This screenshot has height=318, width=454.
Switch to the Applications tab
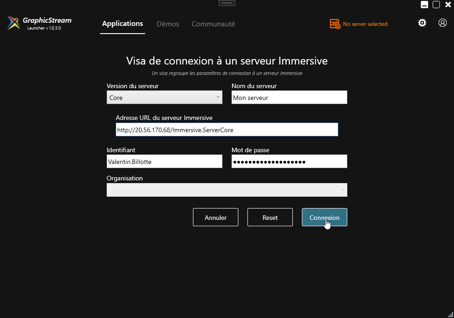tap(123, 24)
